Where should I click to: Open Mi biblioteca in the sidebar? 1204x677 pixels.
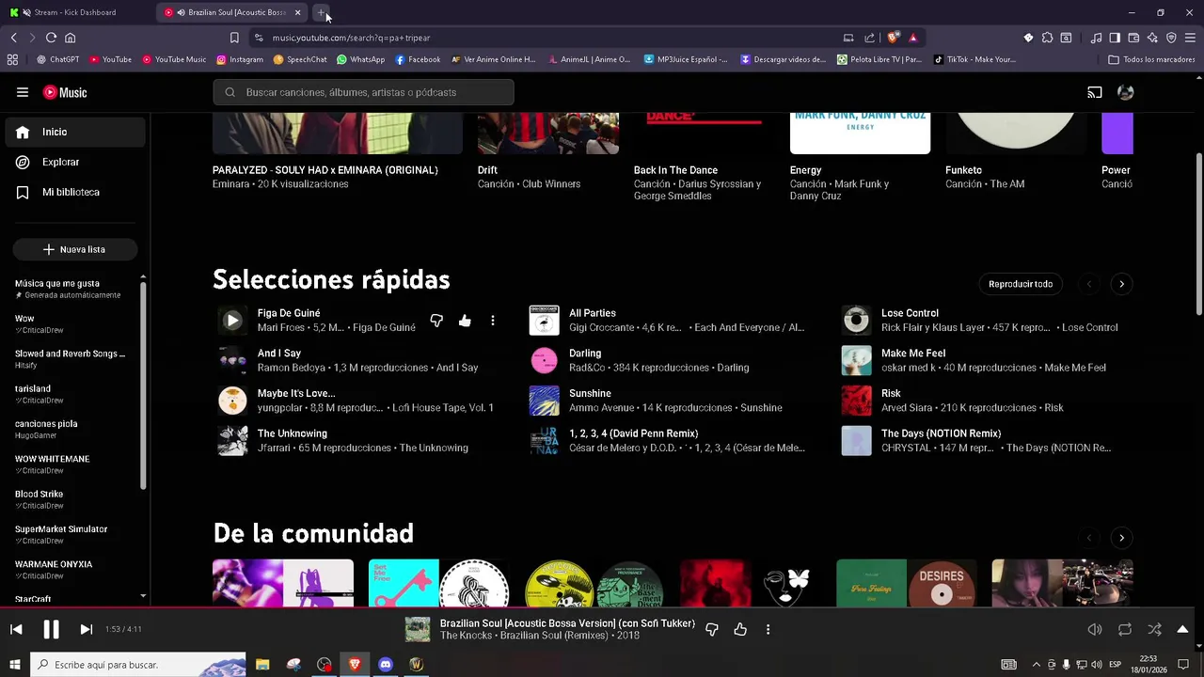[75, 192]
